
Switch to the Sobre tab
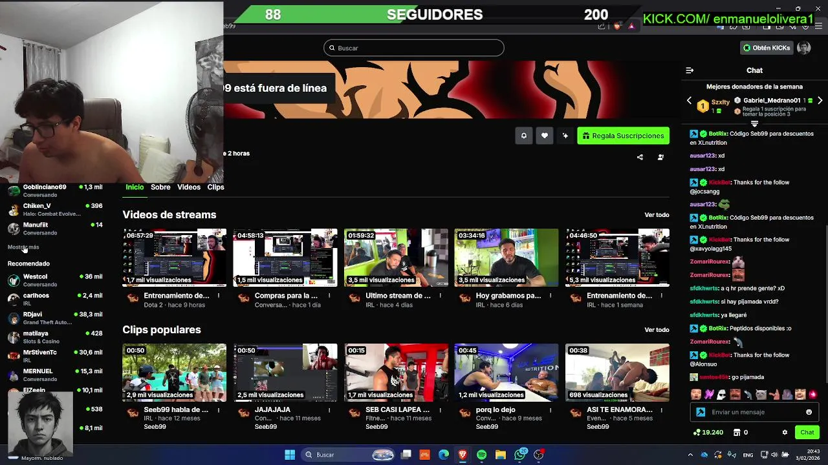[160, 187]
